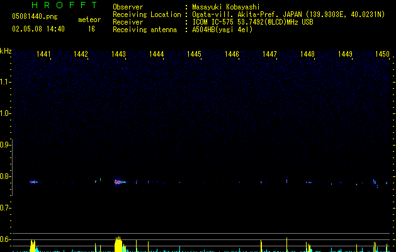The image size is (396, 252).
Task: Click time axis marker 1447
Action: pos(269,54)
